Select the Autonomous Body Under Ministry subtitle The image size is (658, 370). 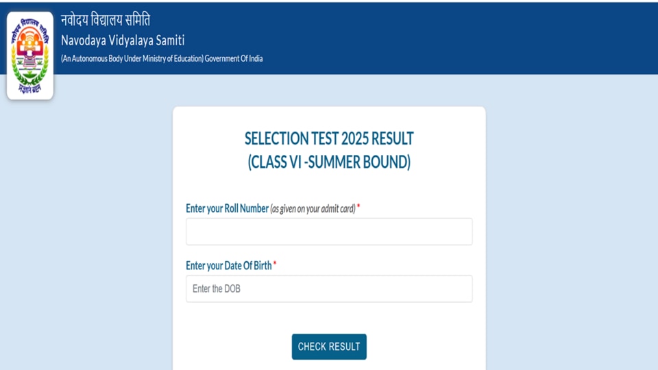pyautogui.click(x=162, y=59)
